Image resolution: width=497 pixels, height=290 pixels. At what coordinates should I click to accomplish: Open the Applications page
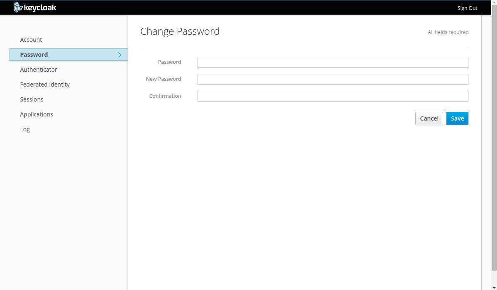coord(36,114)
